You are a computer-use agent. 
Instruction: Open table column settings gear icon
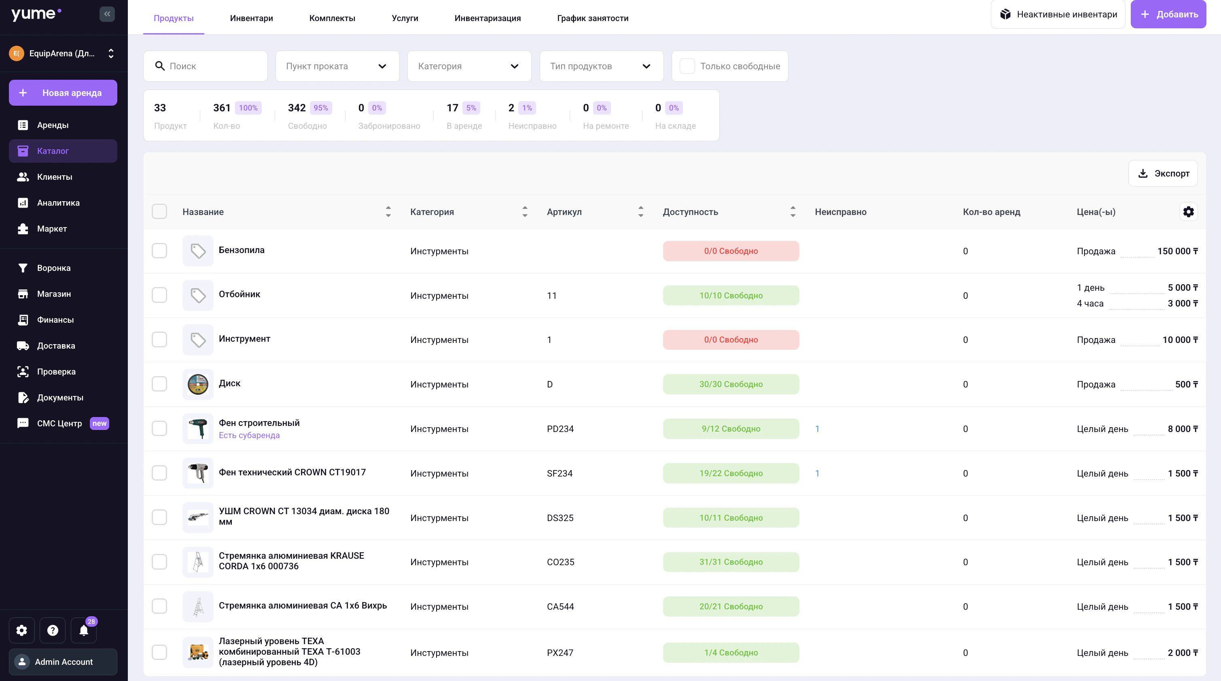(1188, 211)
